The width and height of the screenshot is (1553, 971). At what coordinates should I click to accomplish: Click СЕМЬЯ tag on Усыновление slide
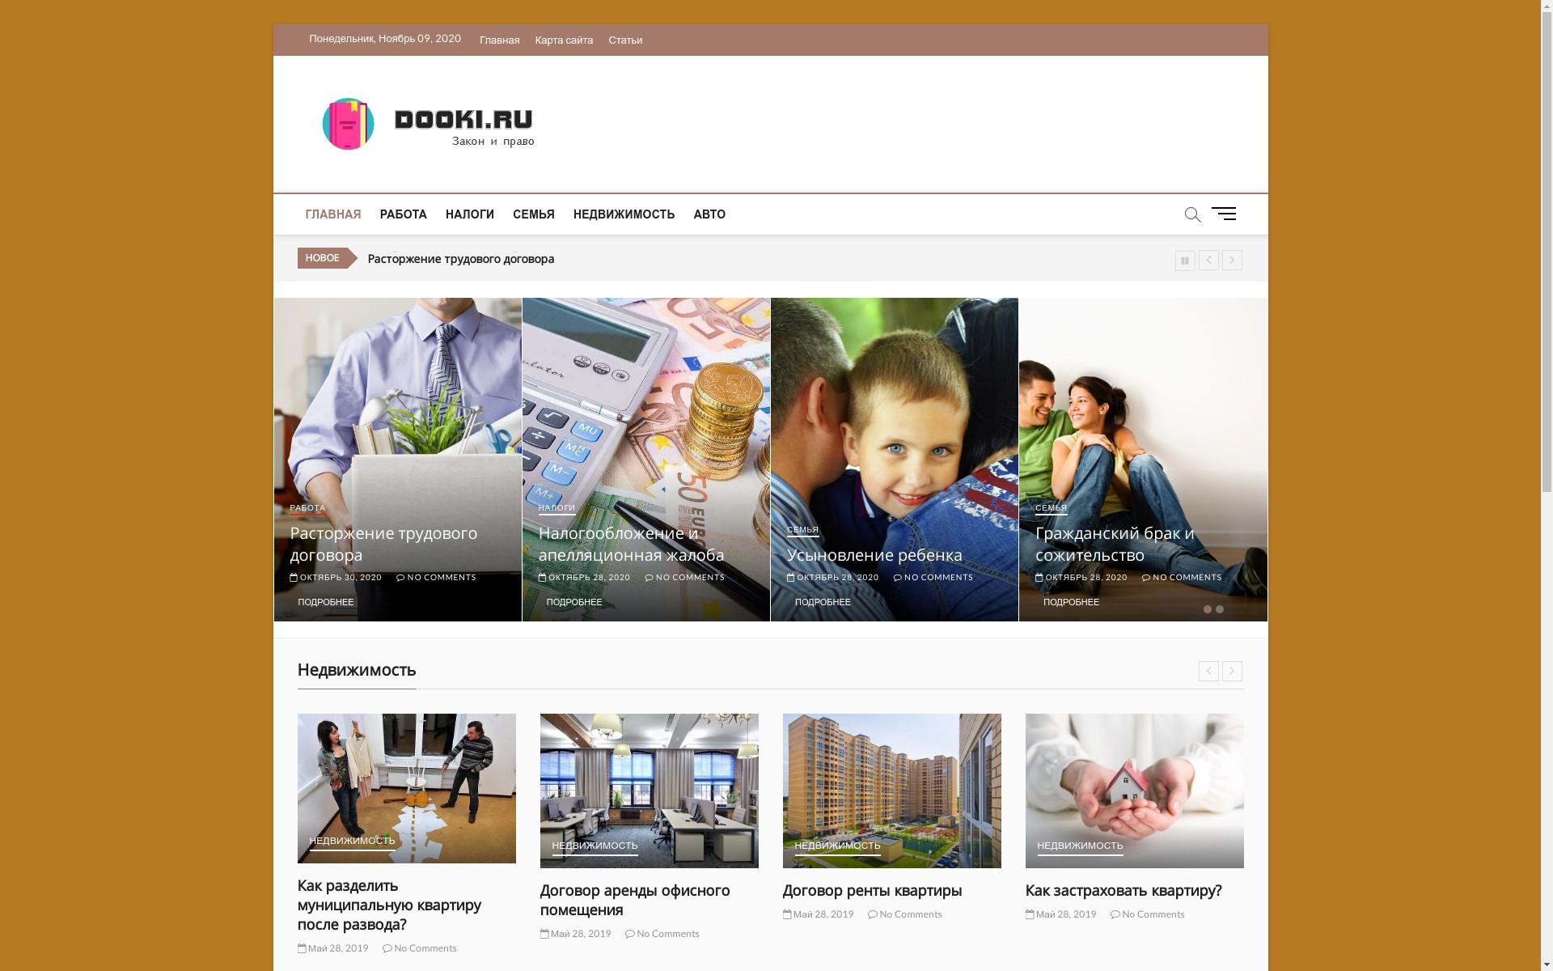802,530
